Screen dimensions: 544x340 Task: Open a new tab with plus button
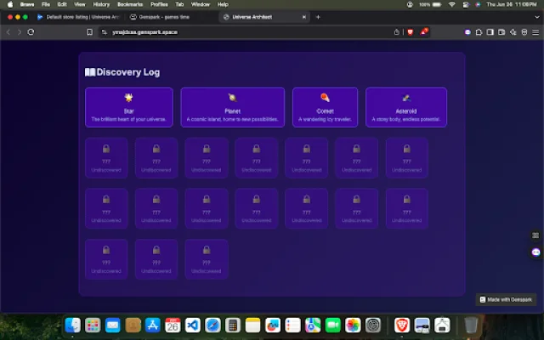click(x=318, y=16)
